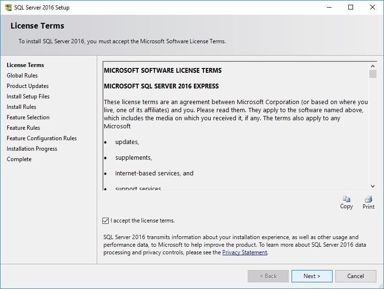Go to Install Rules step

(21, 107)
